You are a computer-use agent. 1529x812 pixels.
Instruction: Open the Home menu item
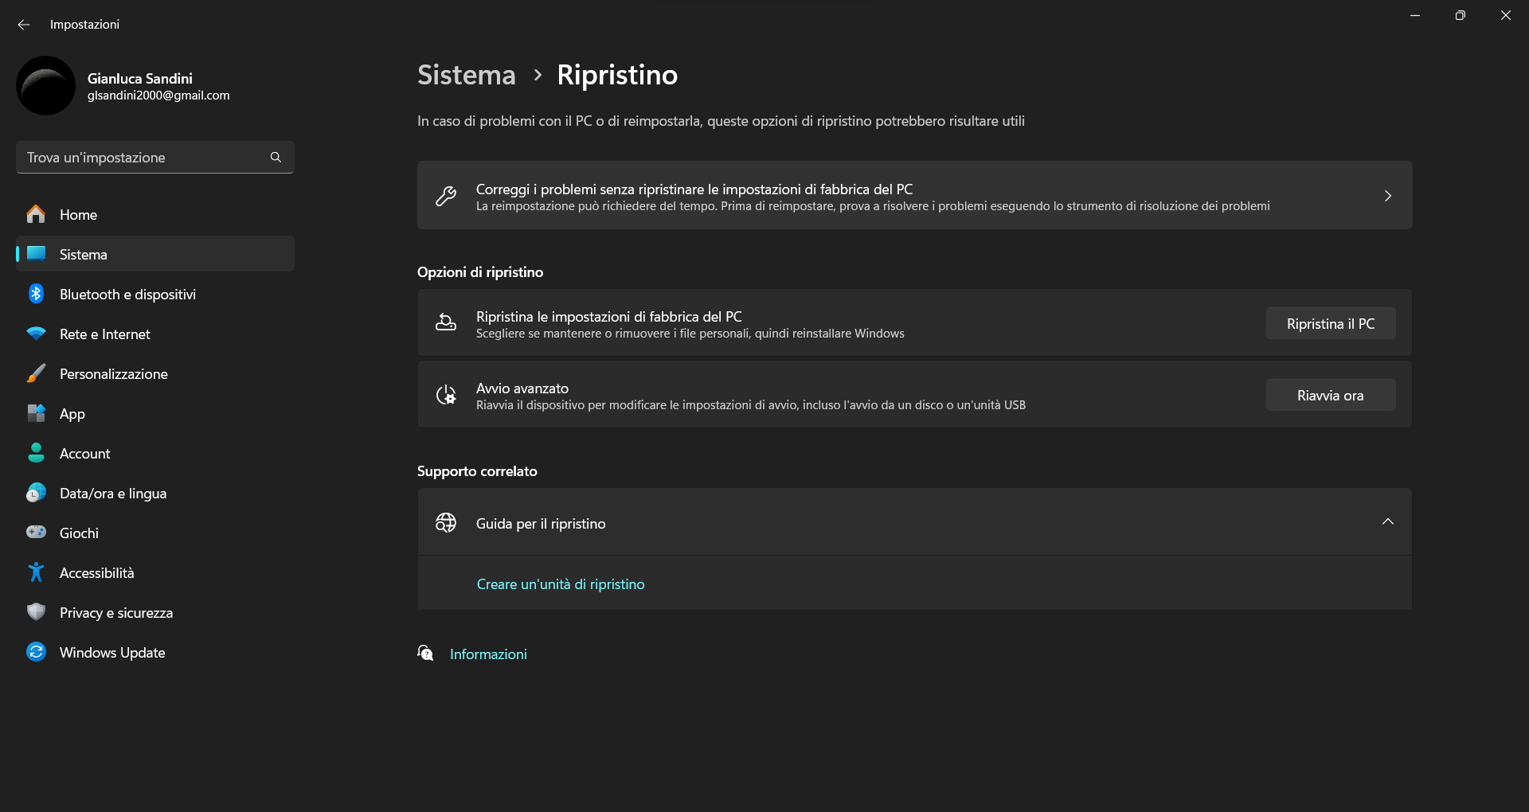[x=78, y=215]
